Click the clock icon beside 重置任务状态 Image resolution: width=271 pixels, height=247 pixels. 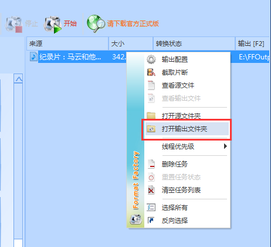151,177
